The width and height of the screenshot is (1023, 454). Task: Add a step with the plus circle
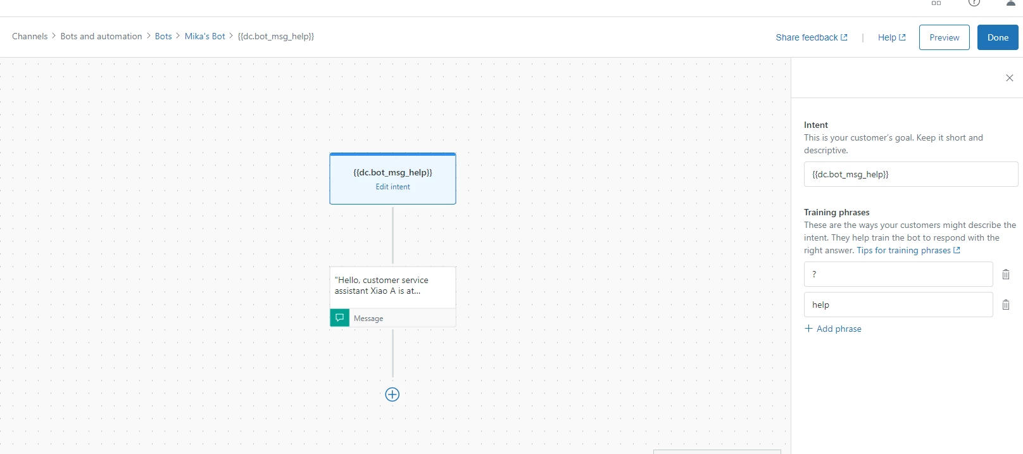click(x=392, y=394)
